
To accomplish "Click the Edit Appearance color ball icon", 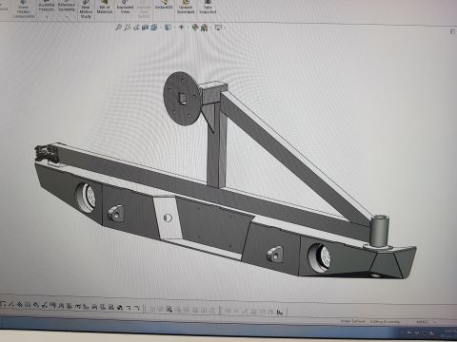I will click(x=195, y=28).
